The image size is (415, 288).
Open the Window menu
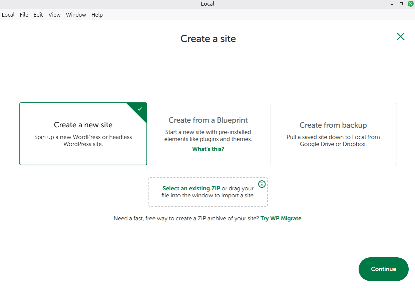76,15
